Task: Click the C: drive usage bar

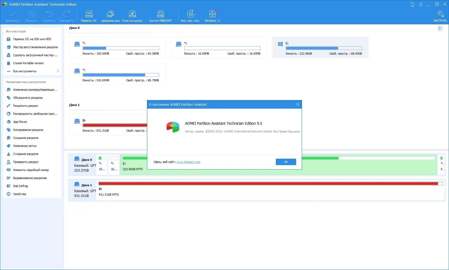Action: click(x=324, y=48)
